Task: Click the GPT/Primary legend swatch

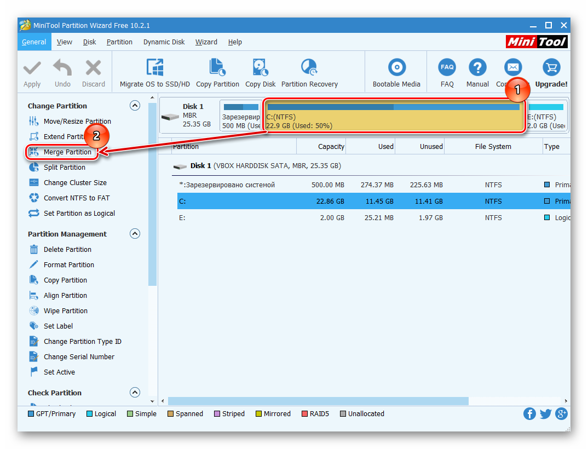Action: click(31, 414)
